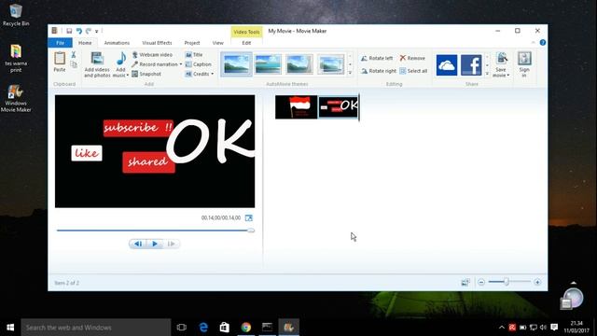Image resolution: width=597 pixels, height=336 pixels.
Task: Step to next frame
Action: click(172, 244)
